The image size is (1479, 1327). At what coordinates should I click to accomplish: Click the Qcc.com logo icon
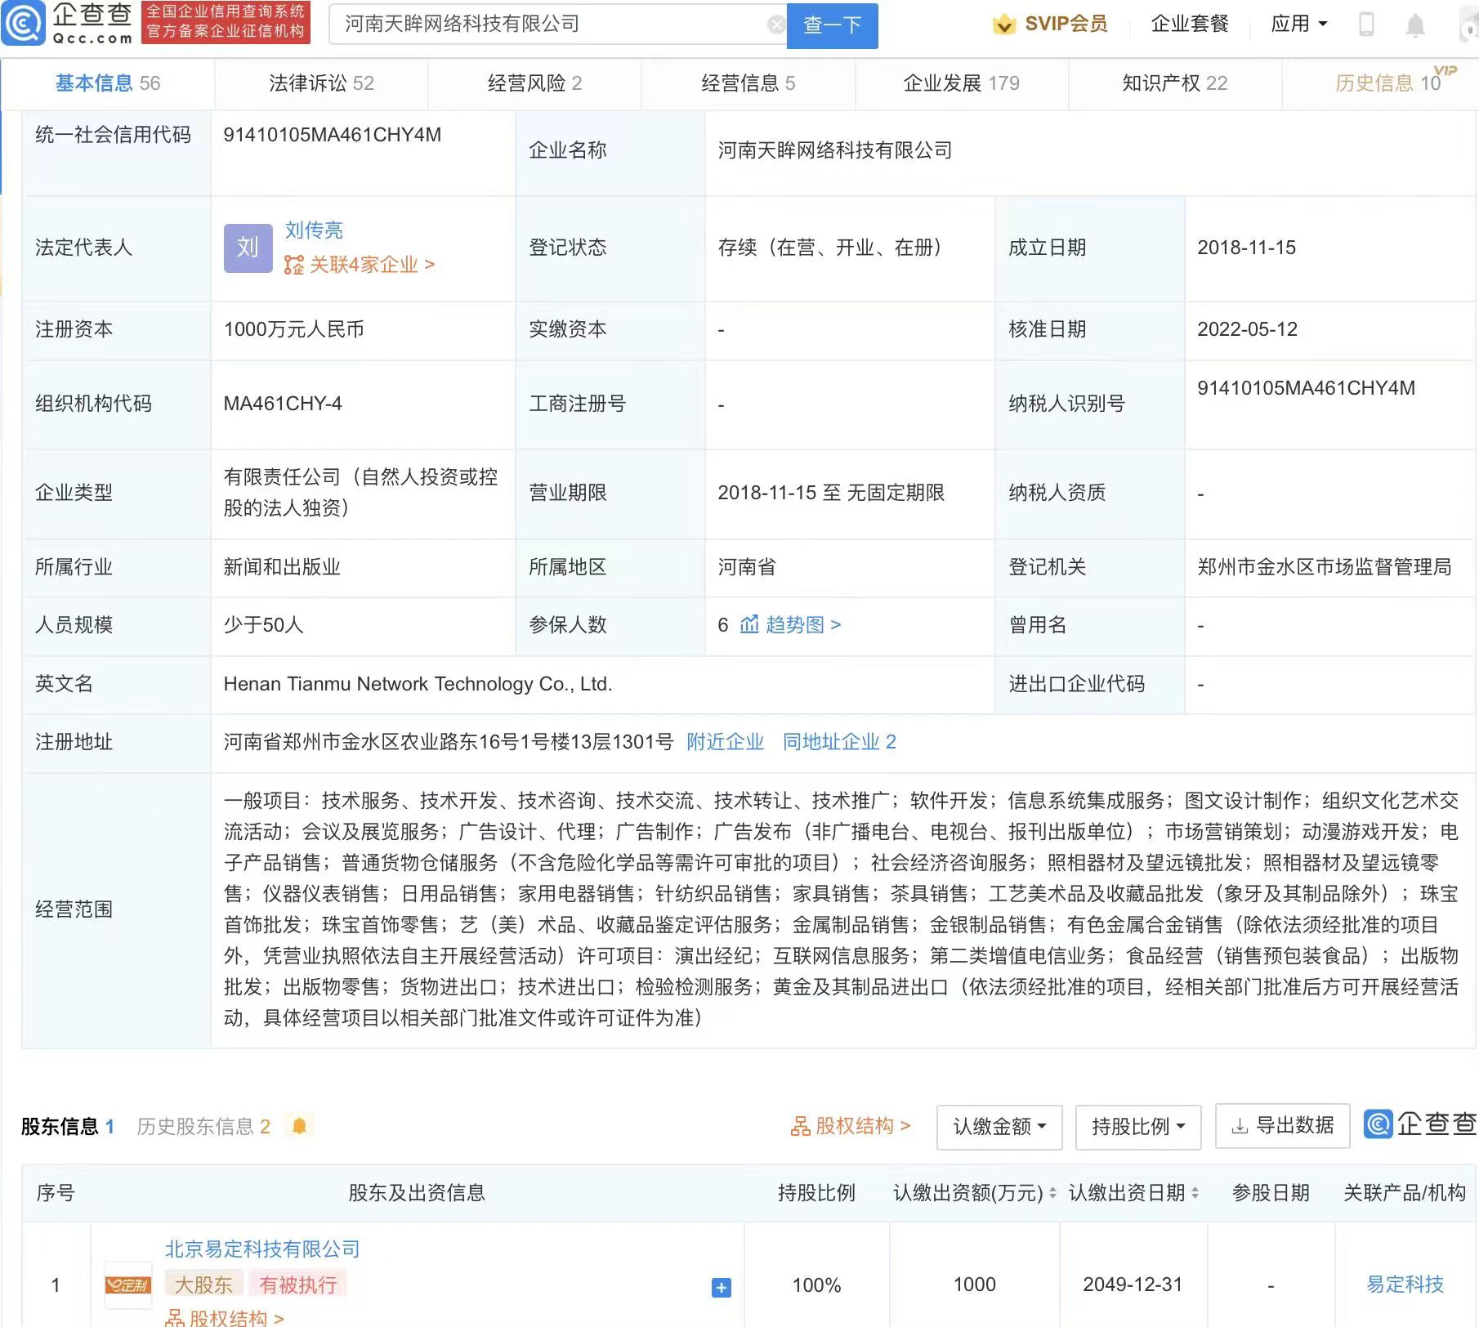tap(24, 24)
